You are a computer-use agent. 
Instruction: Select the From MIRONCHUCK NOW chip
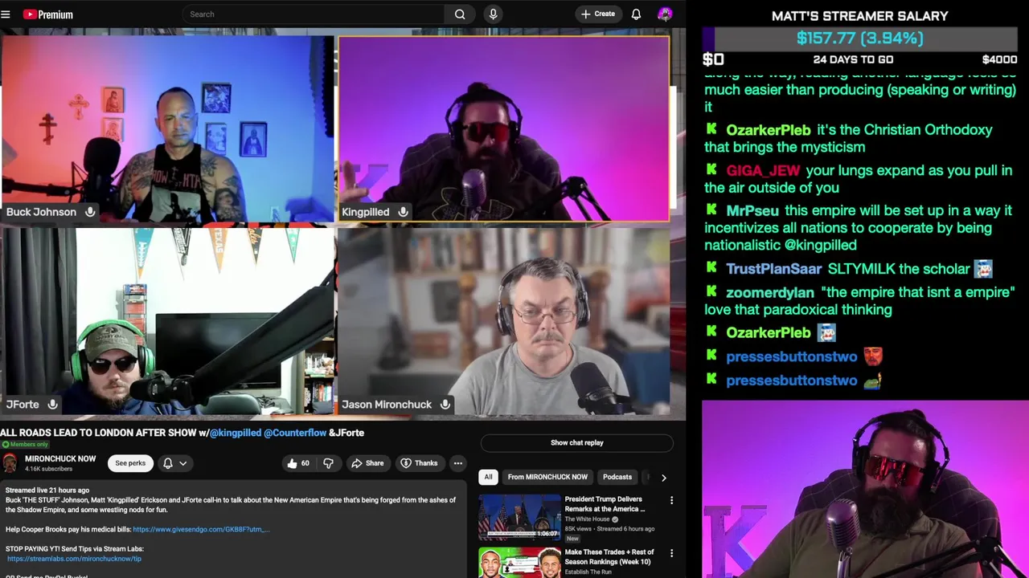(x=547, y=477)
